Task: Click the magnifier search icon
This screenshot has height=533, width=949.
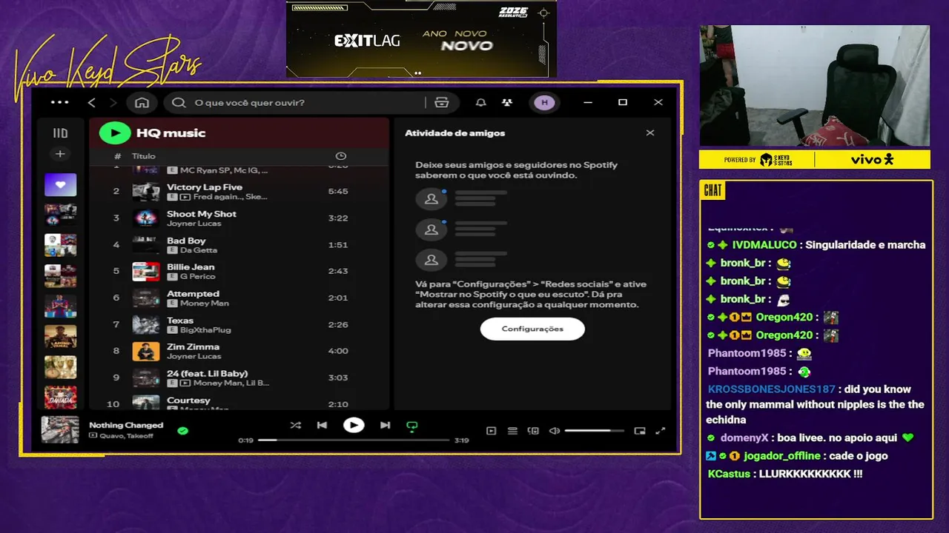Action: coord(179,102)
